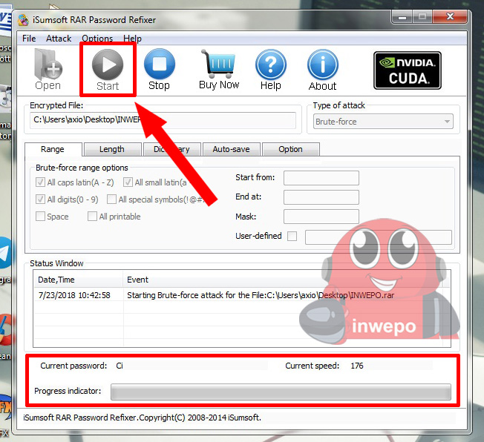
Task: Click the Encrypted File path field
Action: click(x=163, y=119)
